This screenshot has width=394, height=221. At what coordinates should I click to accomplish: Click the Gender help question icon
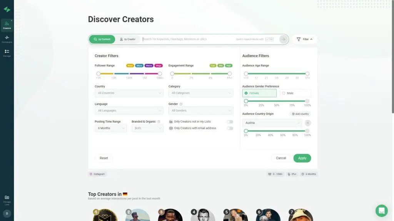tap(181, 104)
